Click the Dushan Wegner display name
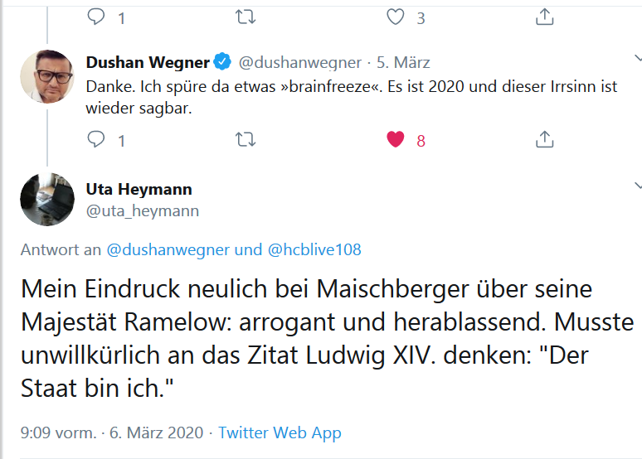The image size is (642, 459). pos(148,62)
